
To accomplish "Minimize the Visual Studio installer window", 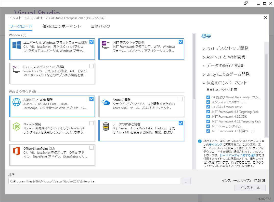I will 258,4.
